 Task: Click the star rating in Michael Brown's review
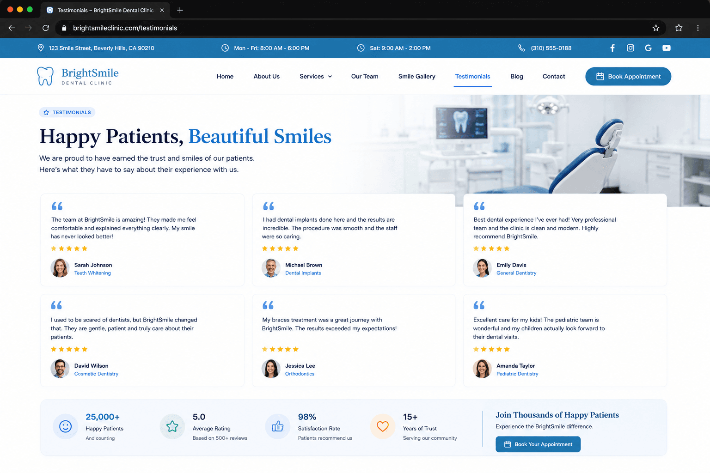point(280,249)
